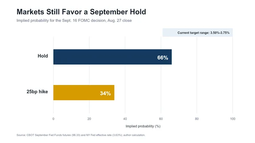Click the Current target range annotation box
The image size is (255, 143).
[197, 33]
